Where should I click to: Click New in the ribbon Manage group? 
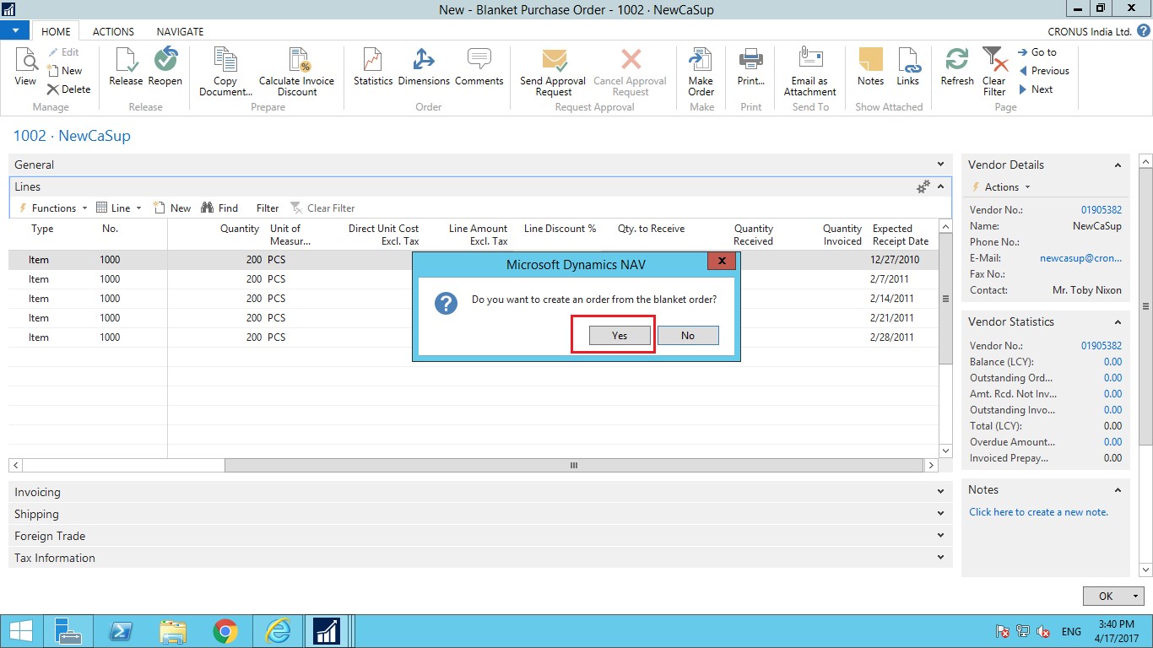click(64, 71)
